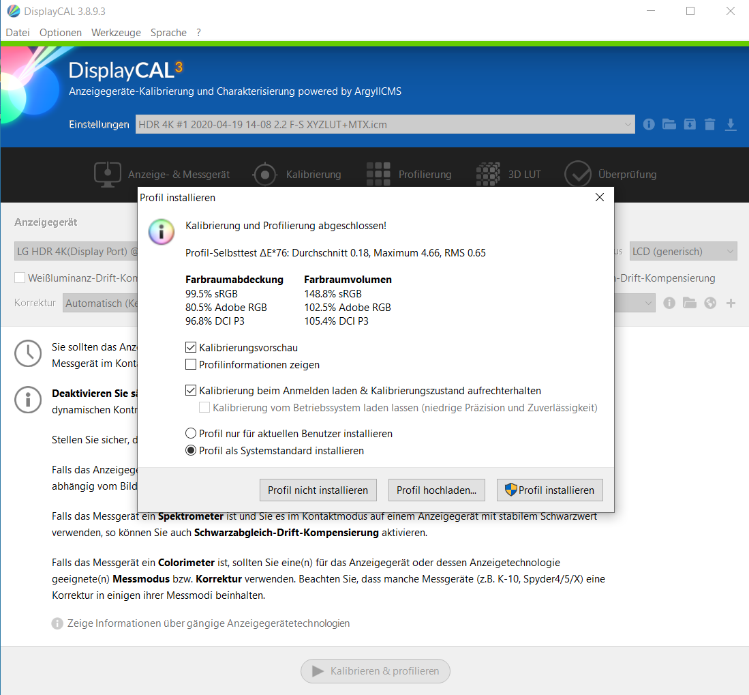Click the 148.8% sRGB volume value
The image size is (749, 695).
pos(333,293)
